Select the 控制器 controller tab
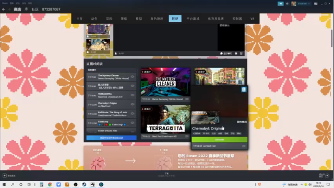The height and width of the screenshot is (188, 334). pyautogui.click(x=237, y=18)
